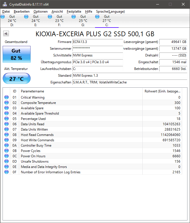Select drive G: status icon
Image resolution: width=190 pixels, height=223 pixels.
(x=74, y=17)
